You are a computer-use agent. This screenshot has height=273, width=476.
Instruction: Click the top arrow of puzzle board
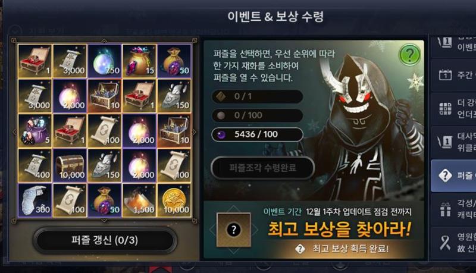pos(104,41)
